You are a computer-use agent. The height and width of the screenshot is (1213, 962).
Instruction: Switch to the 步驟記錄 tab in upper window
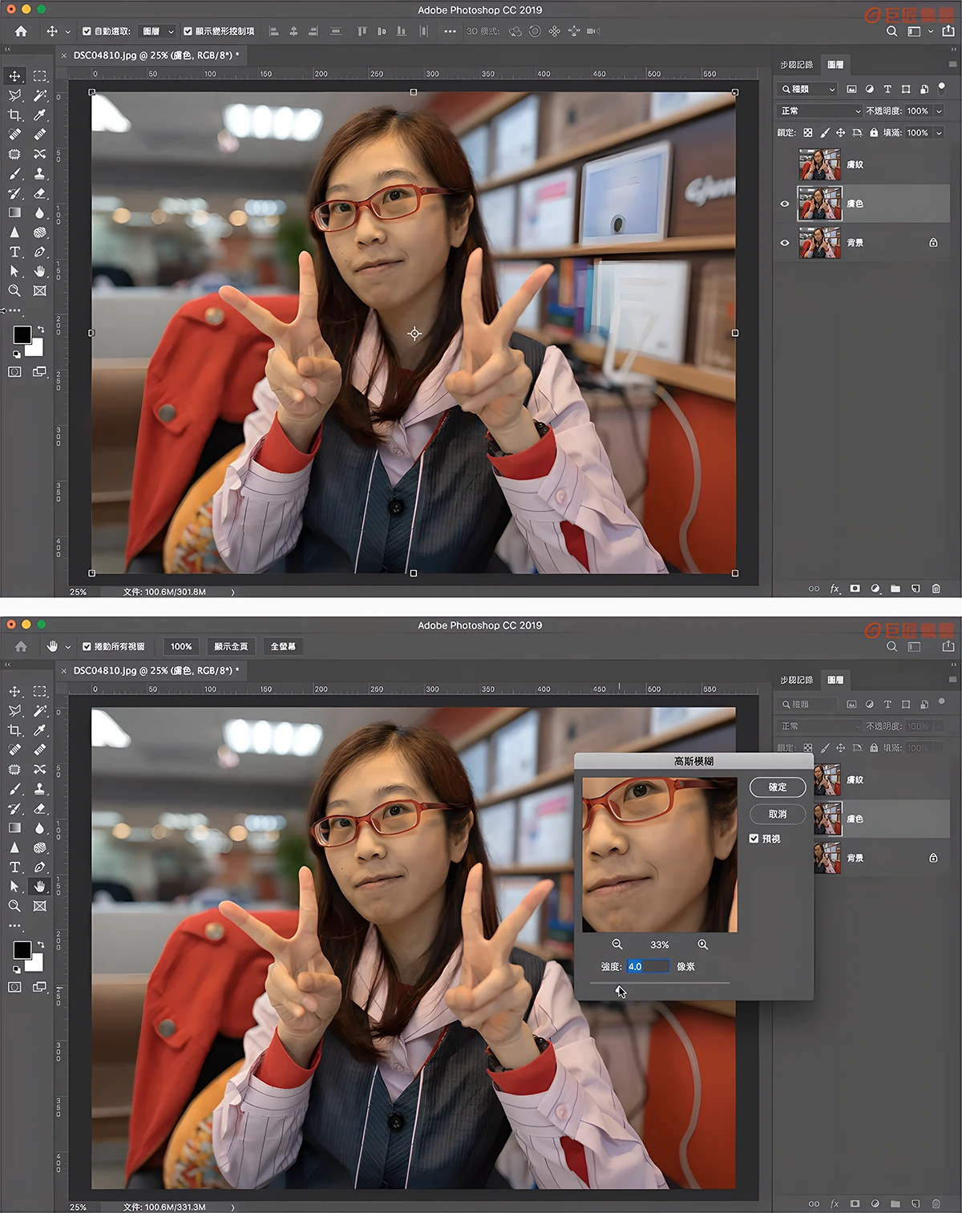tap(796, 64)
